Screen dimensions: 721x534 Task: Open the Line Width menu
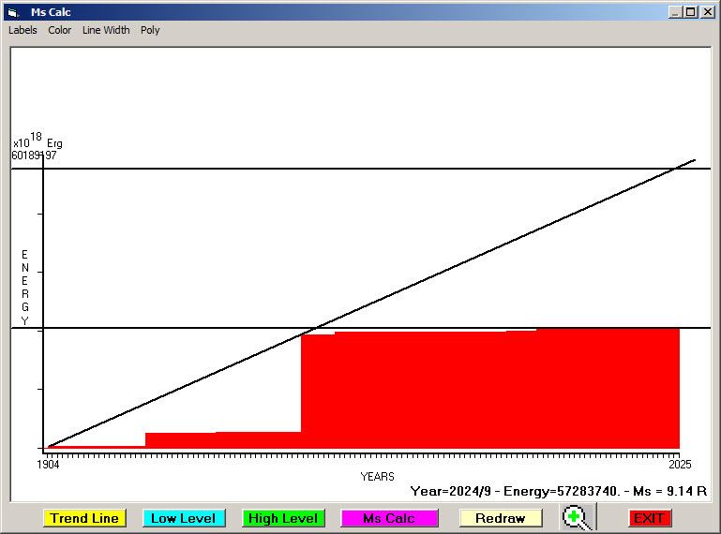click(106, 30)
